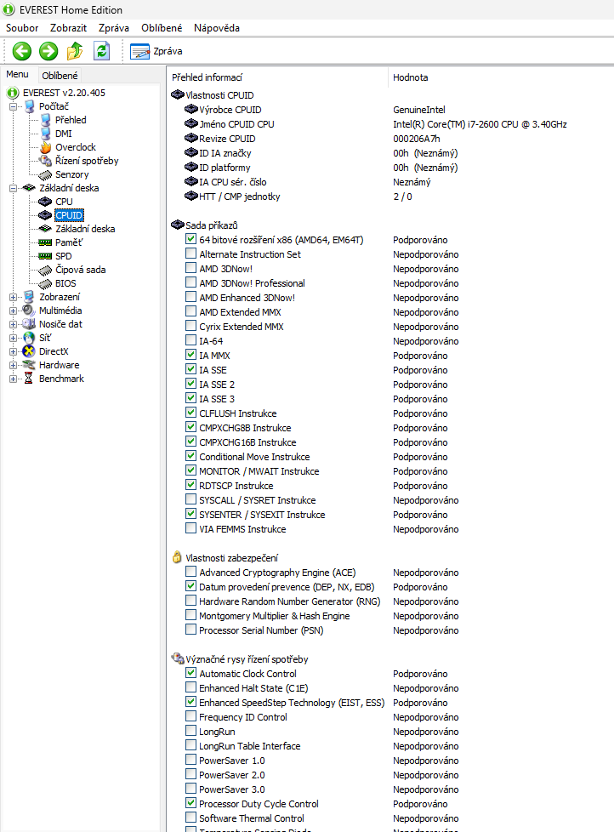614x832 pixels.
Task: Open the Čipová sada chipset icon
Action: (46, 270)
